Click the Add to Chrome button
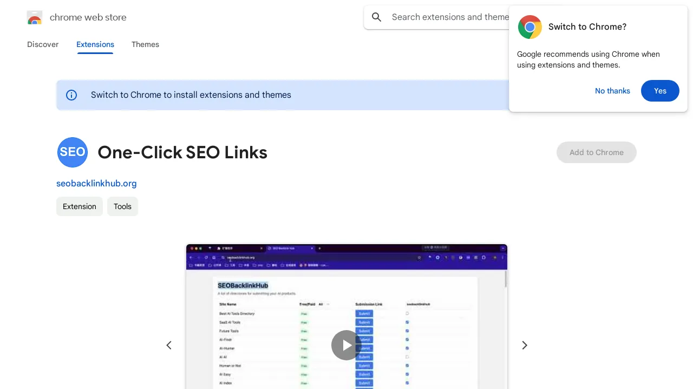Screen dimensions: 693x389 (597, 152)
